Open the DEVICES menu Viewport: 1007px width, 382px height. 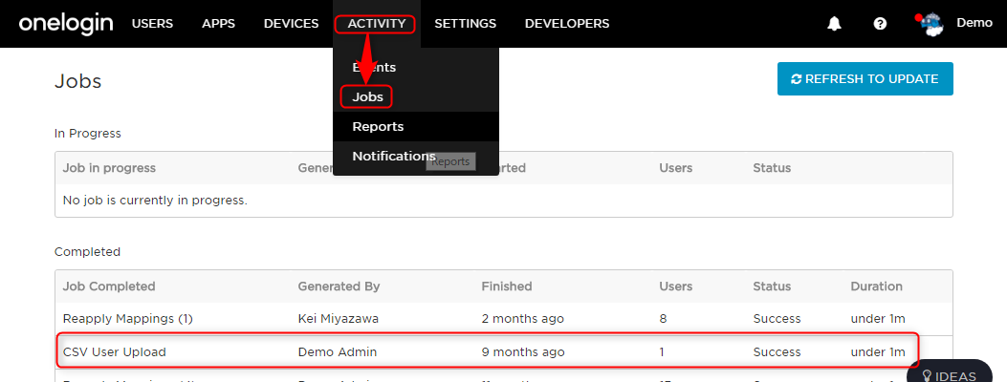291,24
